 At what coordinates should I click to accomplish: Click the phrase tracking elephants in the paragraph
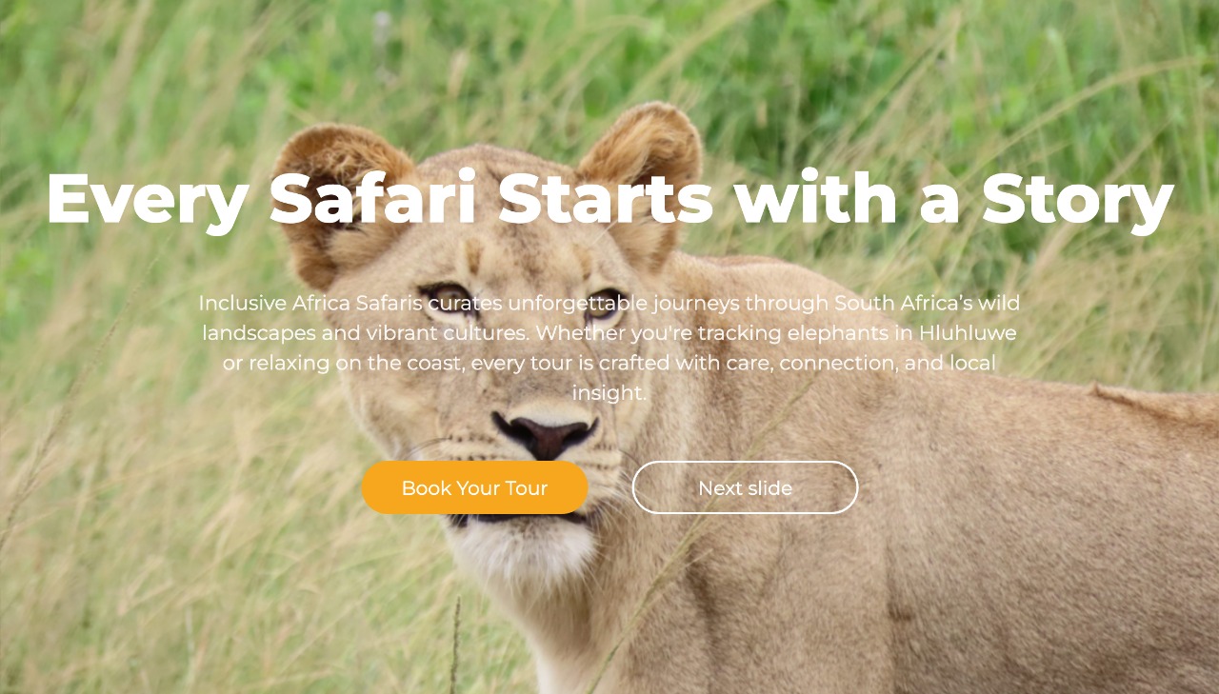tap(764, 333)
